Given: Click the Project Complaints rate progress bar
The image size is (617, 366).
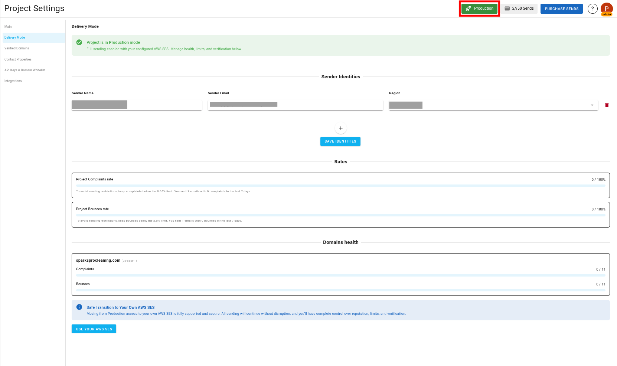Looking at the screenshot, I should coord(340,185).
